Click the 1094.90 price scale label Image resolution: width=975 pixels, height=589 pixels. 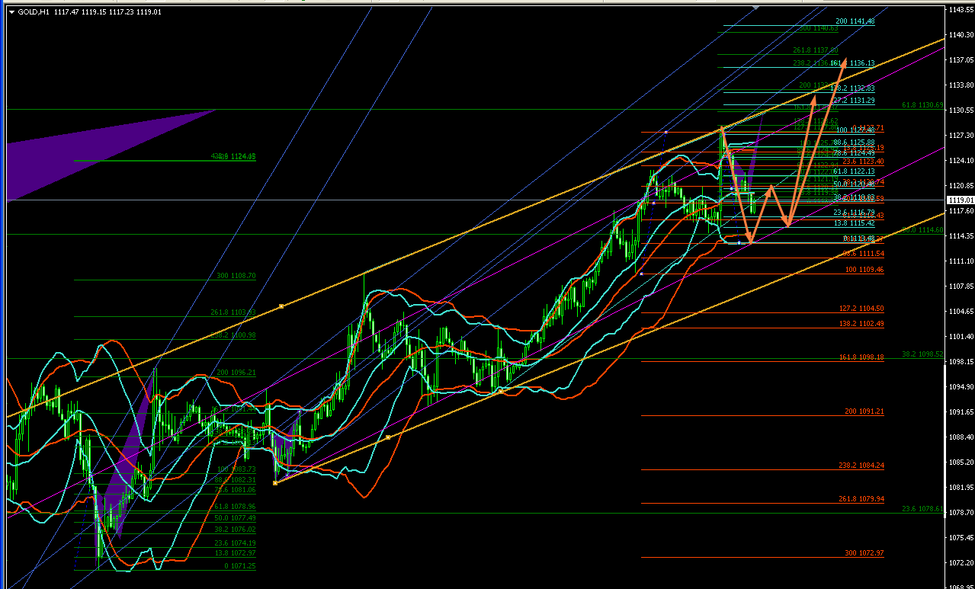point(960,386)
